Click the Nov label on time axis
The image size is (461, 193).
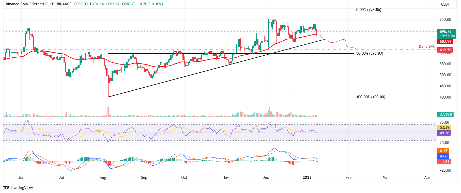pos(225,178)
